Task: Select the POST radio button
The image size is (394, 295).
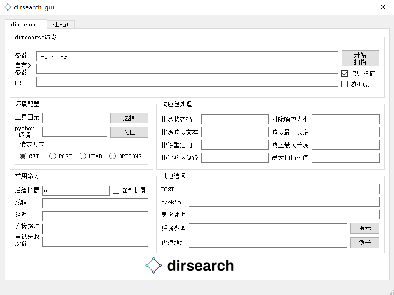Action: [x=52, y=156]
